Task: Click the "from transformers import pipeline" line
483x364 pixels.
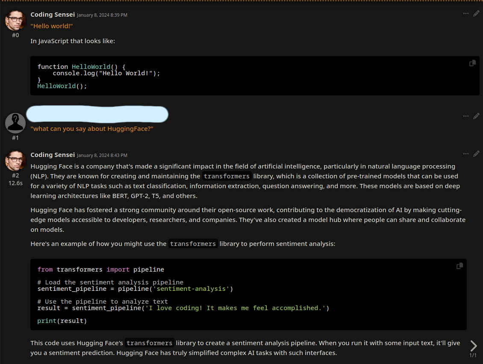Action: coord(101,270)
